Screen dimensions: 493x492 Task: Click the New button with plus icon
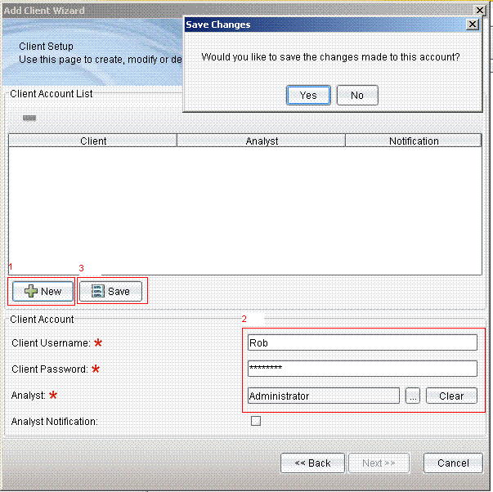coord(43,291)
